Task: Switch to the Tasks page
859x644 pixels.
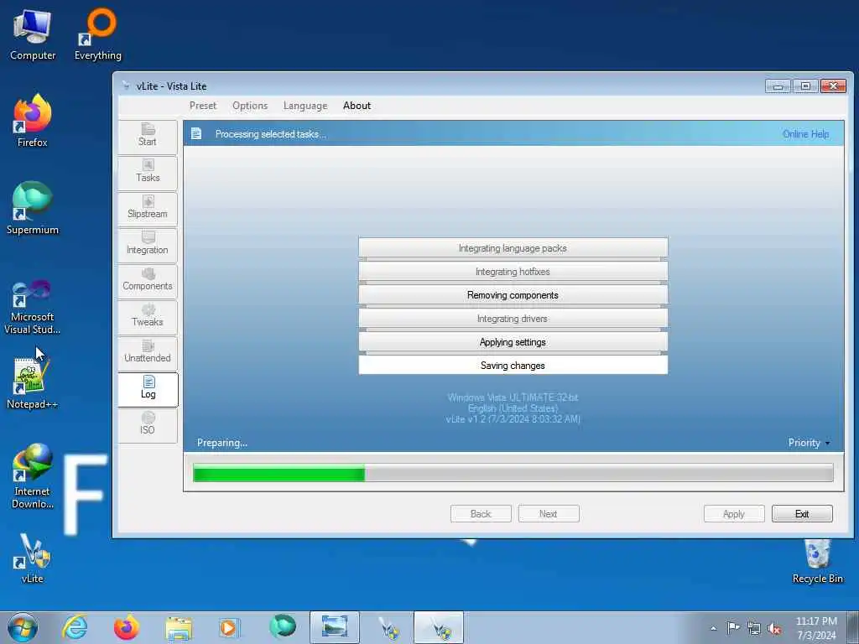Action: coord(148,172)
